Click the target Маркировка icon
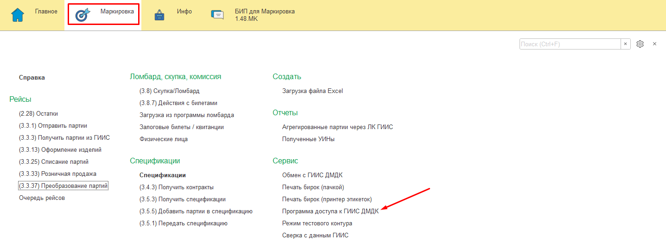Image resolution: width=666 pixels, height=242 pixels. pos(82,15)
